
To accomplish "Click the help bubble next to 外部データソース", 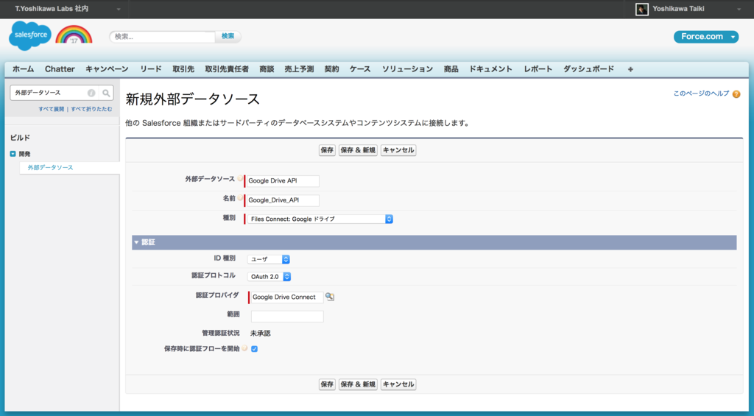I will pyautogui.click(x=240, y=178).
